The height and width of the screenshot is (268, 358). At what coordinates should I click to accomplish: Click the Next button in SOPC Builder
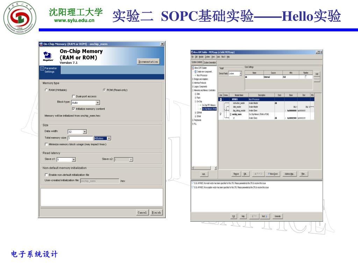pos(265,216)
